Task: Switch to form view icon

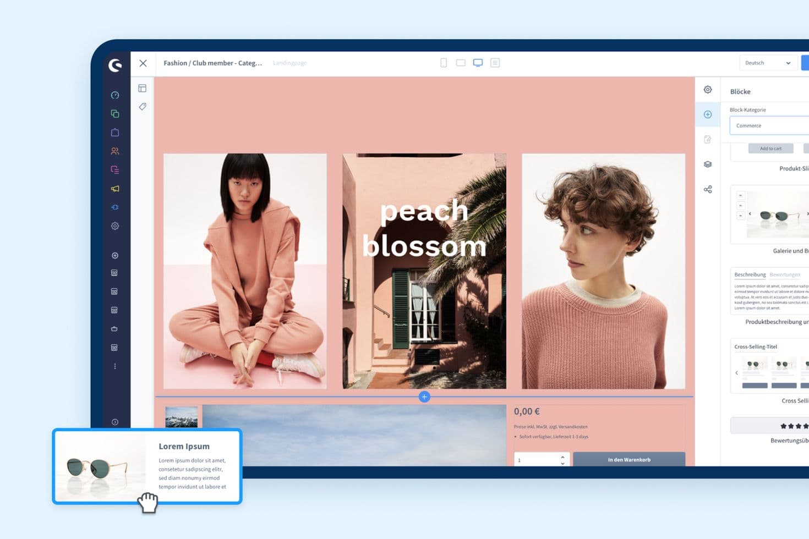Action: click(x=495, y=63)
